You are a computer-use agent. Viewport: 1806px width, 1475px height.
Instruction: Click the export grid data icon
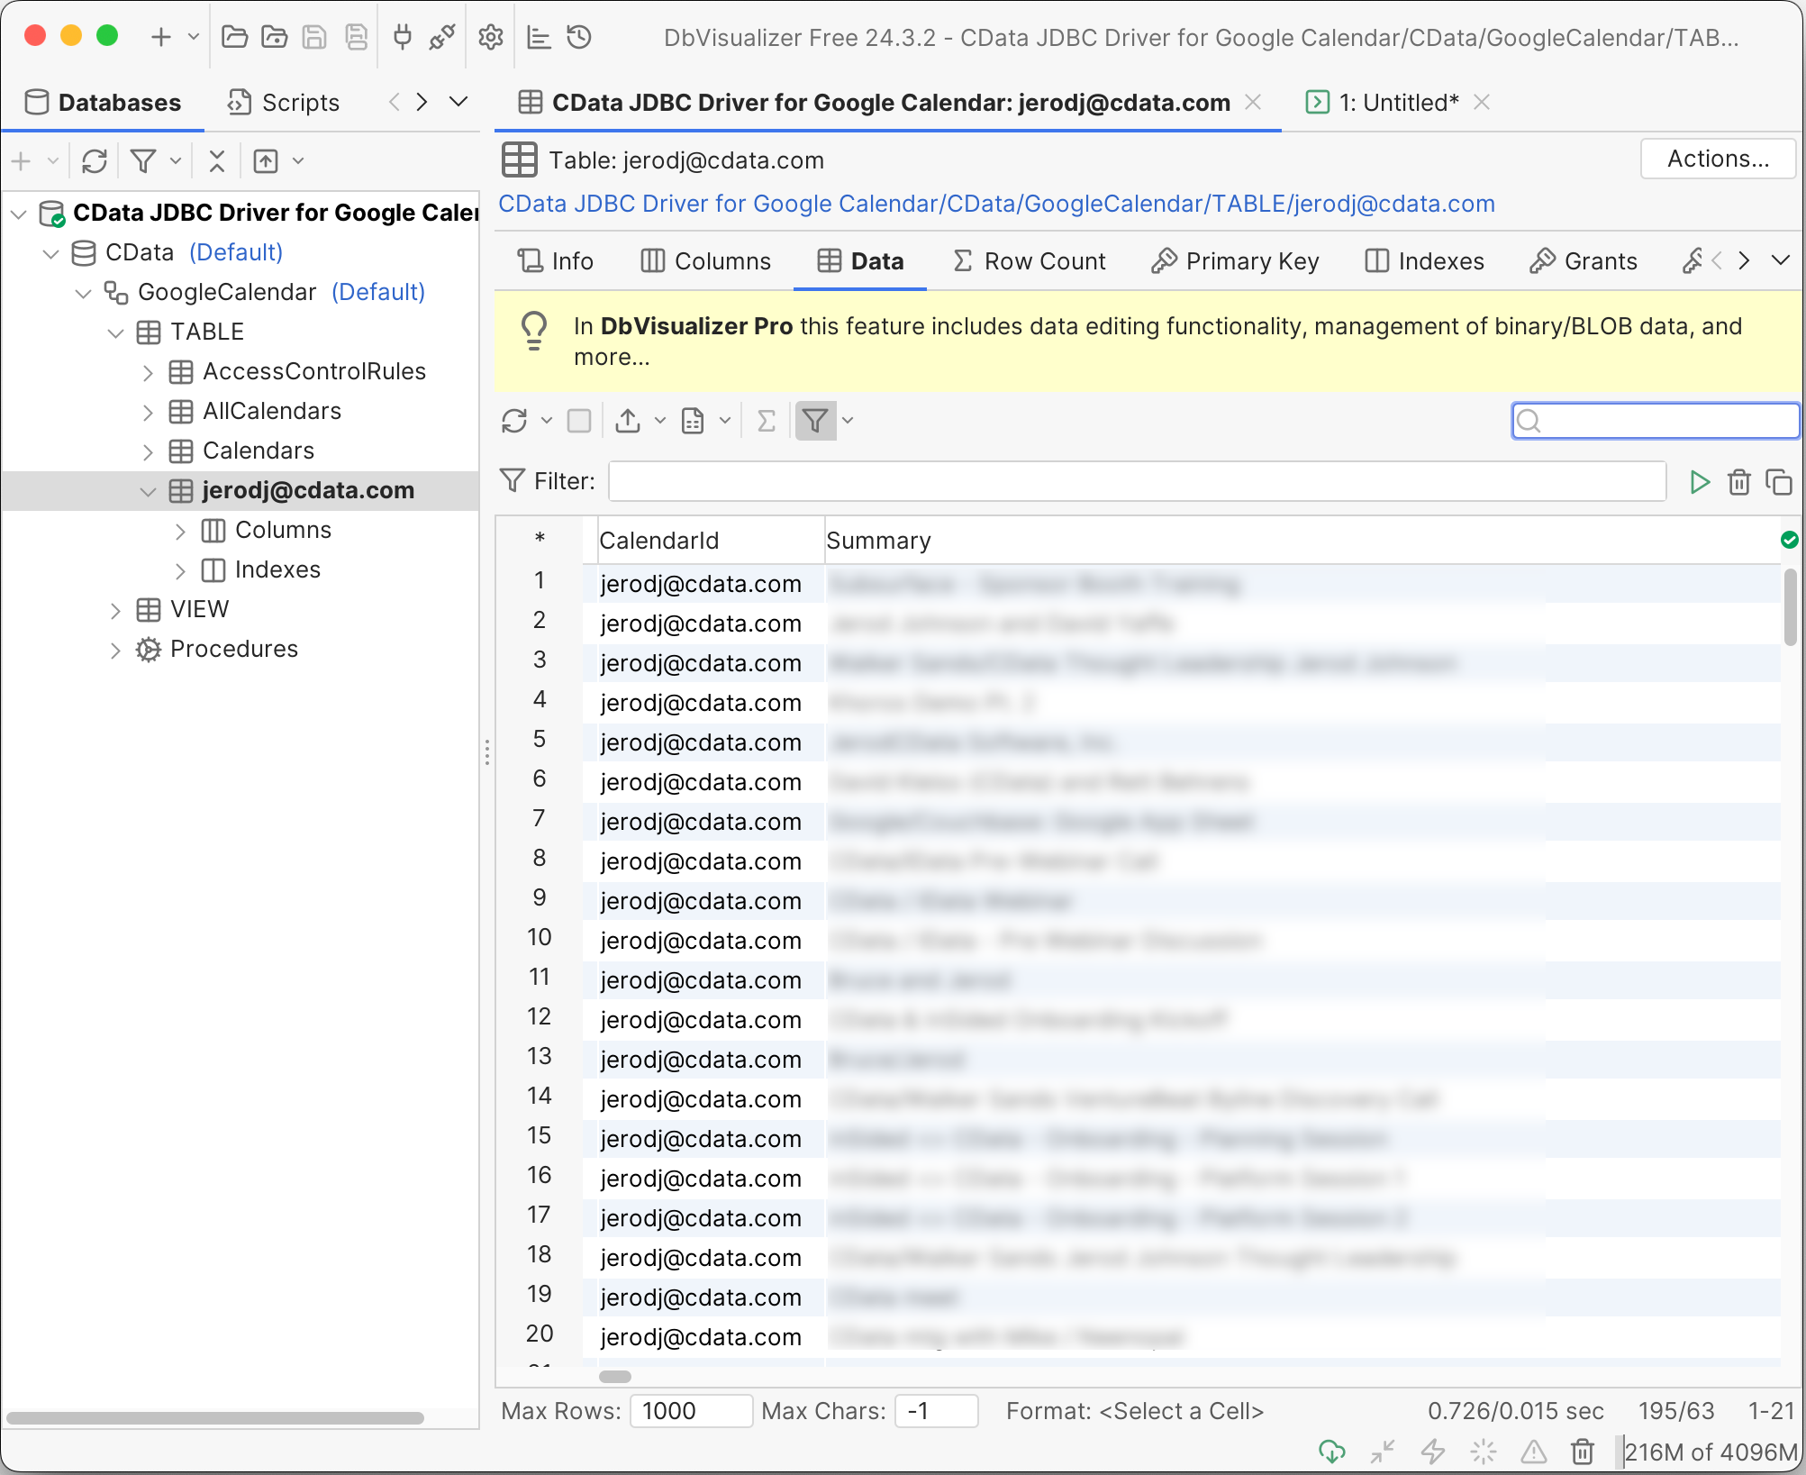pyautogui.click(x=628, y=421)
